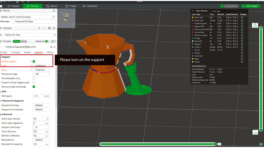Screen dimensions: 264x149
Task: Click the Support wall loops stepper arrows
Action: point(34,127)
